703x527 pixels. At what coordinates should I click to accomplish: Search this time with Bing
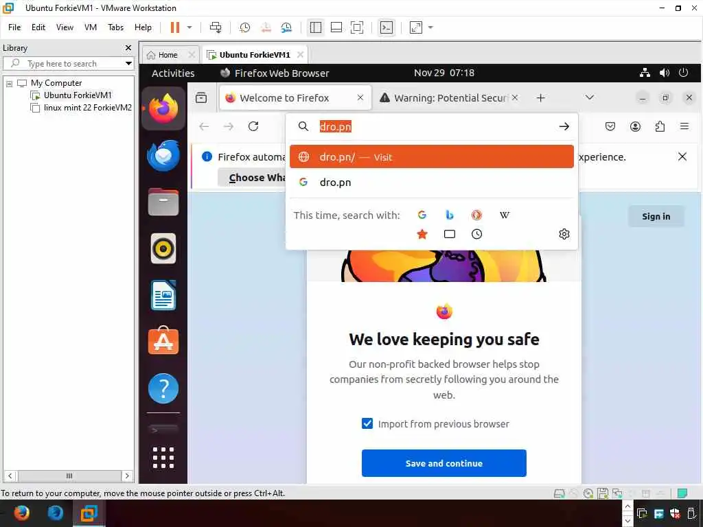449,215
